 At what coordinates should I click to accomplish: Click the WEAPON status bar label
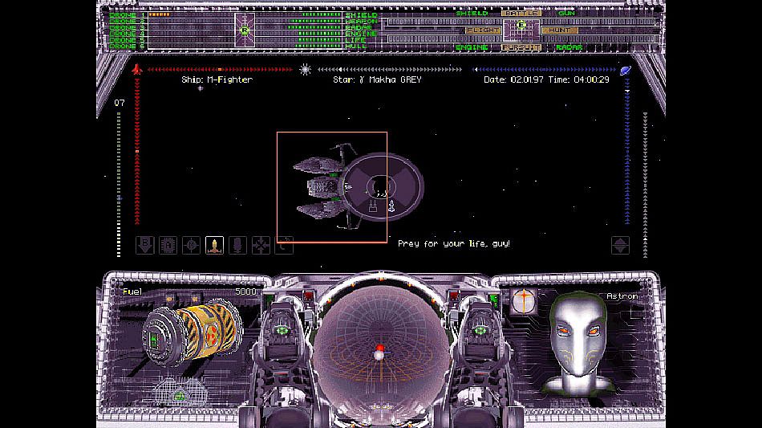pyautogui.click(x=361, y=22)
